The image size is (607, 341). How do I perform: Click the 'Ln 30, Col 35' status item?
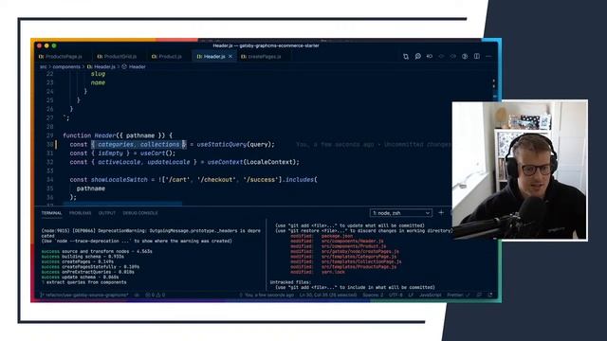328,295
